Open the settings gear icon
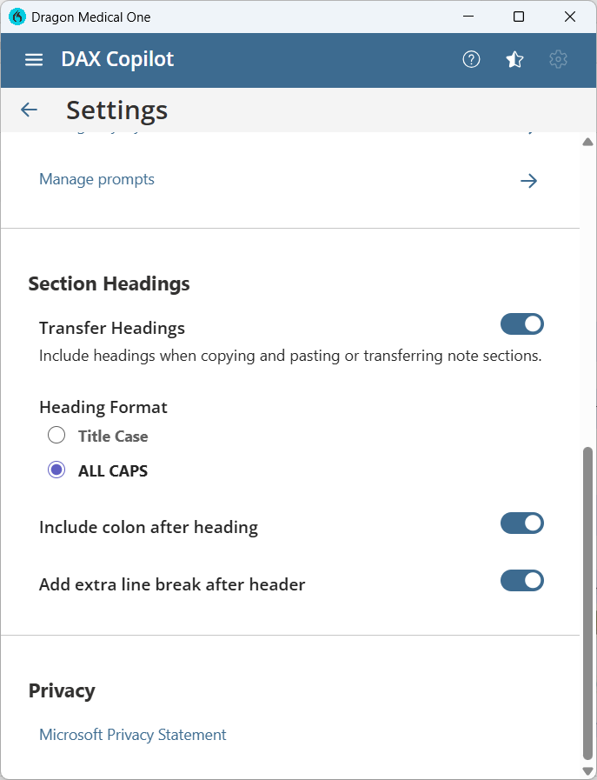The image size is (597, 780). [x=558, y=59]
